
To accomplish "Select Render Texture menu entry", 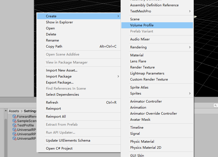I will (x=157, y=67).
